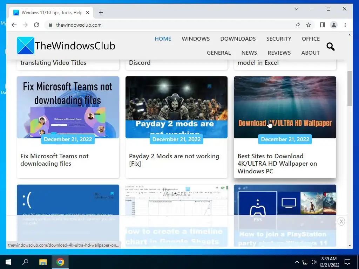Click Chrome icon in taskbar
Image resolution: width=359 pixels, height=269 pixels.
pos(60,262)
